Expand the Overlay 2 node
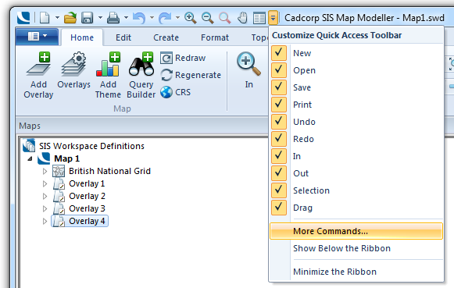The width and height of the screenshot is (454, 288). pyautogui.click(x=45, y=197)
